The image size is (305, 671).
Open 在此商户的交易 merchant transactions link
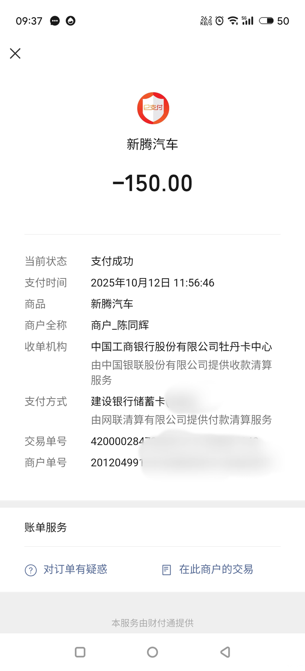tap(216, 569)
